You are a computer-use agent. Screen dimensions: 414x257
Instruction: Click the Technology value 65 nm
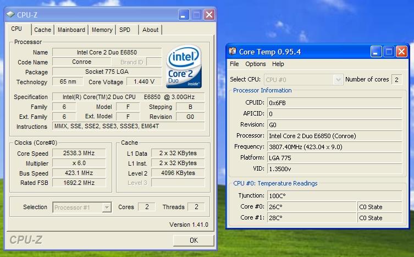[x=68, y=81]
